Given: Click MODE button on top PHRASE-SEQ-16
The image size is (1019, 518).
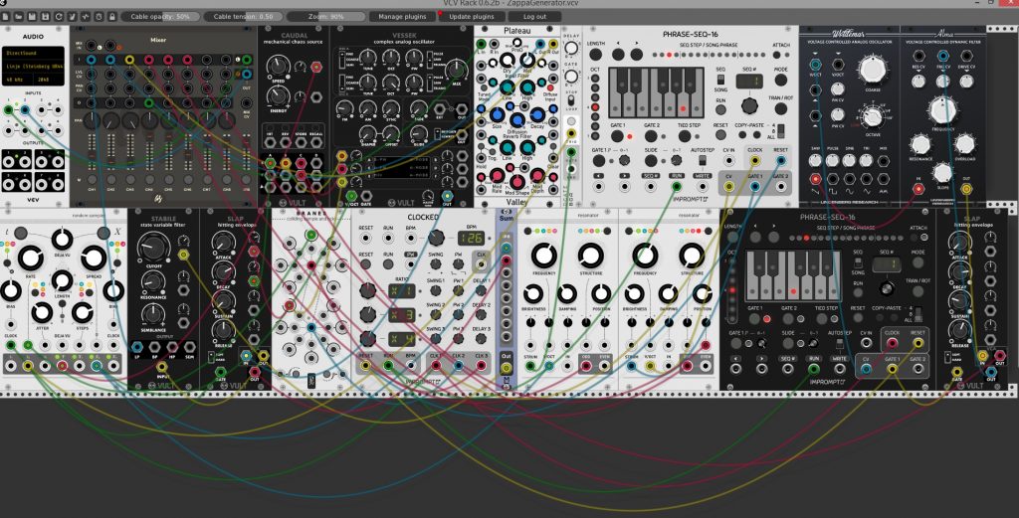Looking at the screenshot, I should tap(780, 81).
